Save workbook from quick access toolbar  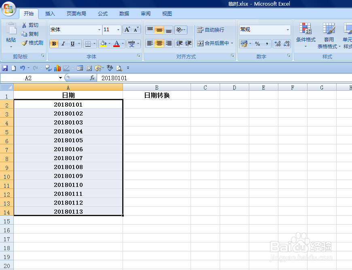click(5, 68)
